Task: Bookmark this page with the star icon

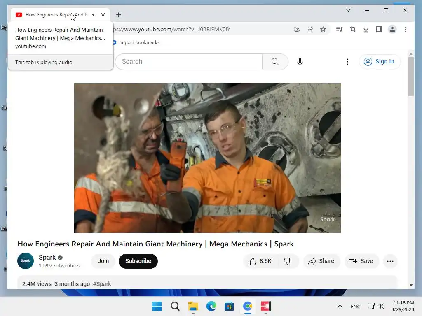Action: [323, 29]
